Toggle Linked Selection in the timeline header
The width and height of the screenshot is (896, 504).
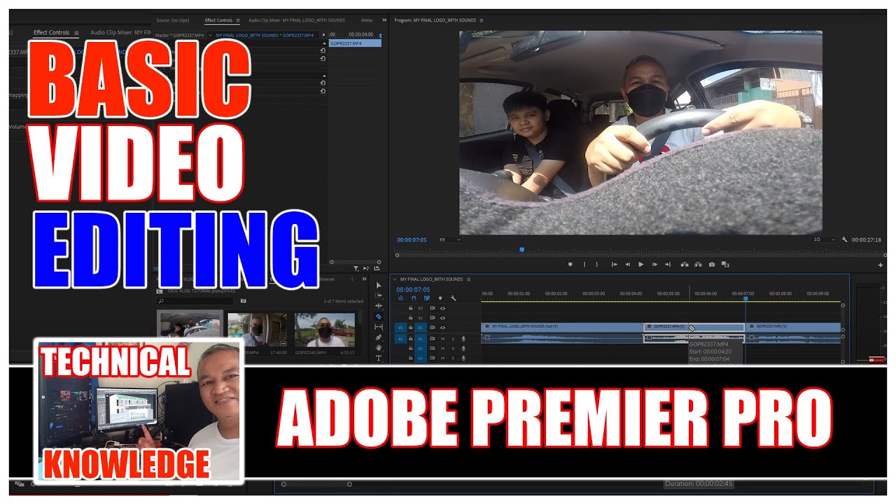pyautogui.click(x=427, y=298)
